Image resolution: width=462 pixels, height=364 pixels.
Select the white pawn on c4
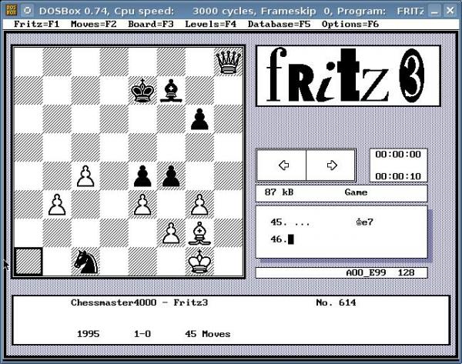[85, 176]
